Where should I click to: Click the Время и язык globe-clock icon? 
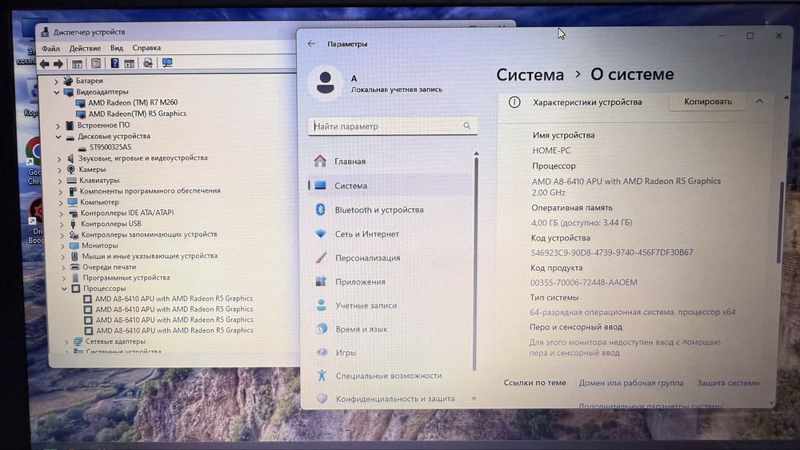pos(322,329)
